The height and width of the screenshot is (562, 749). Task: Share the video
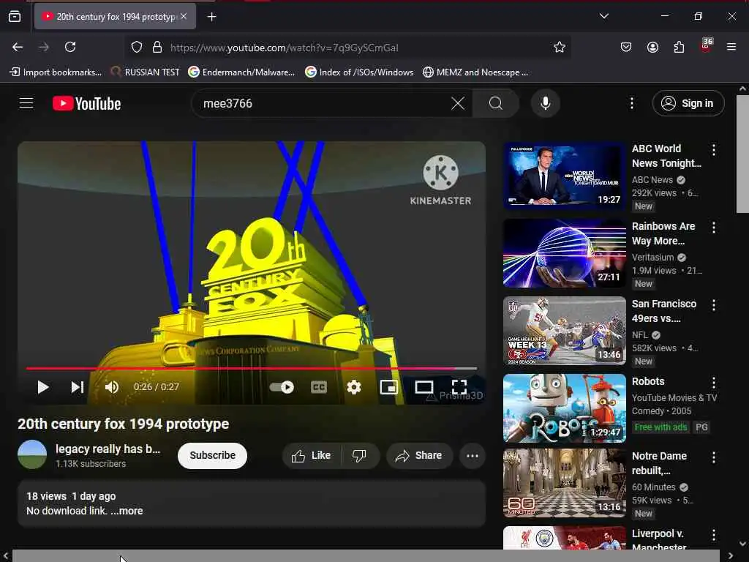click(x=419, y=456)
